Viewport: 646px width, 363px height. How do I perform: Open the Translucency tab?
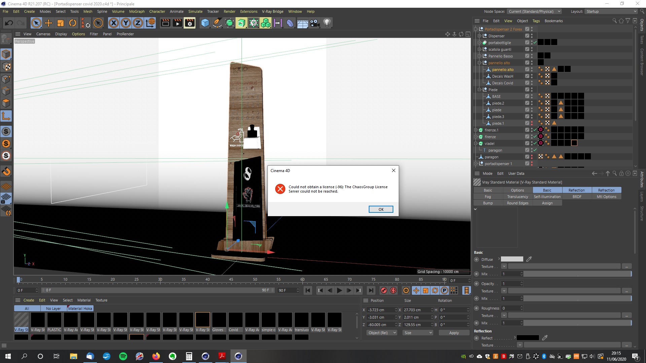click(517, 197)
